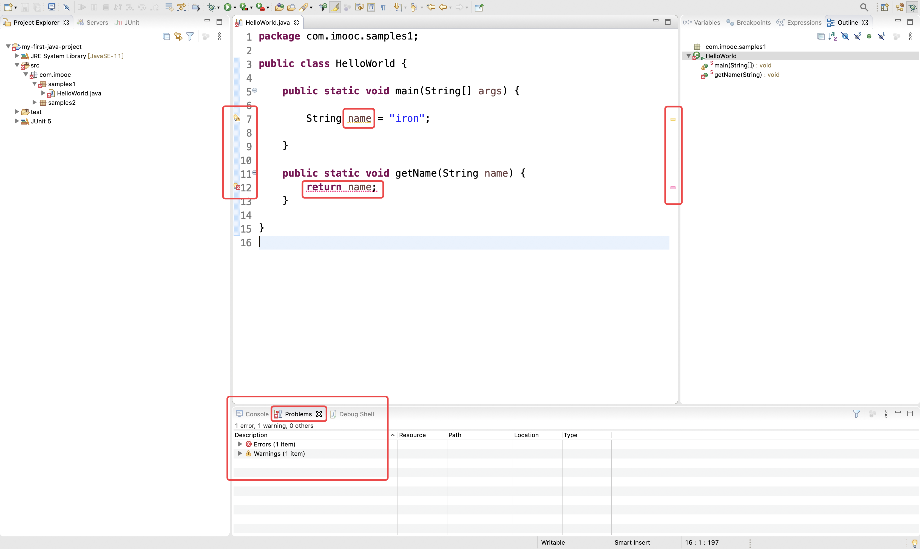
Task: Open the New wizard dropdown arrow
Action: (x=16, y=8)
